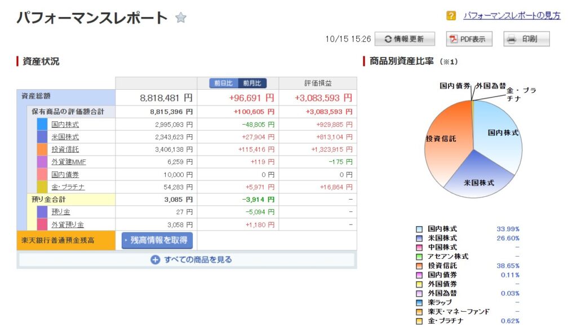Viewport: 577px width, 331px height.
Task: Click the yellow question mark help icon
Action: point(451,16)
